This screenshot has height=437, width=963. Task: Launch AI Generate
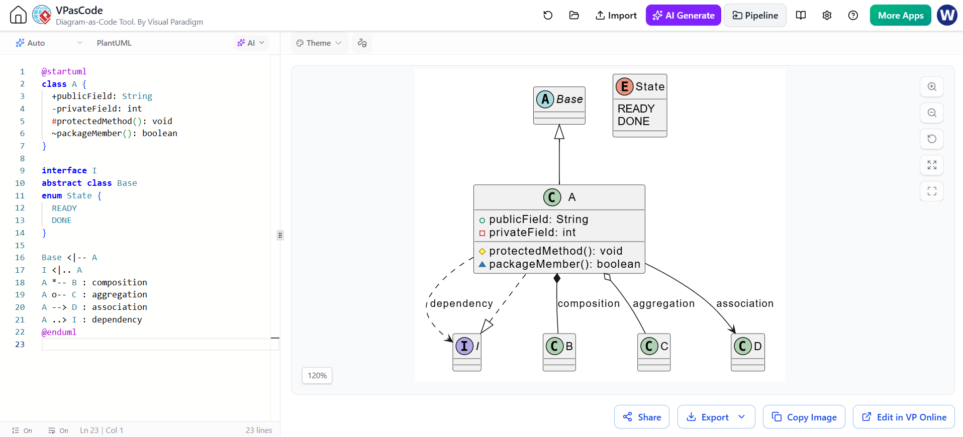[683, 15]
